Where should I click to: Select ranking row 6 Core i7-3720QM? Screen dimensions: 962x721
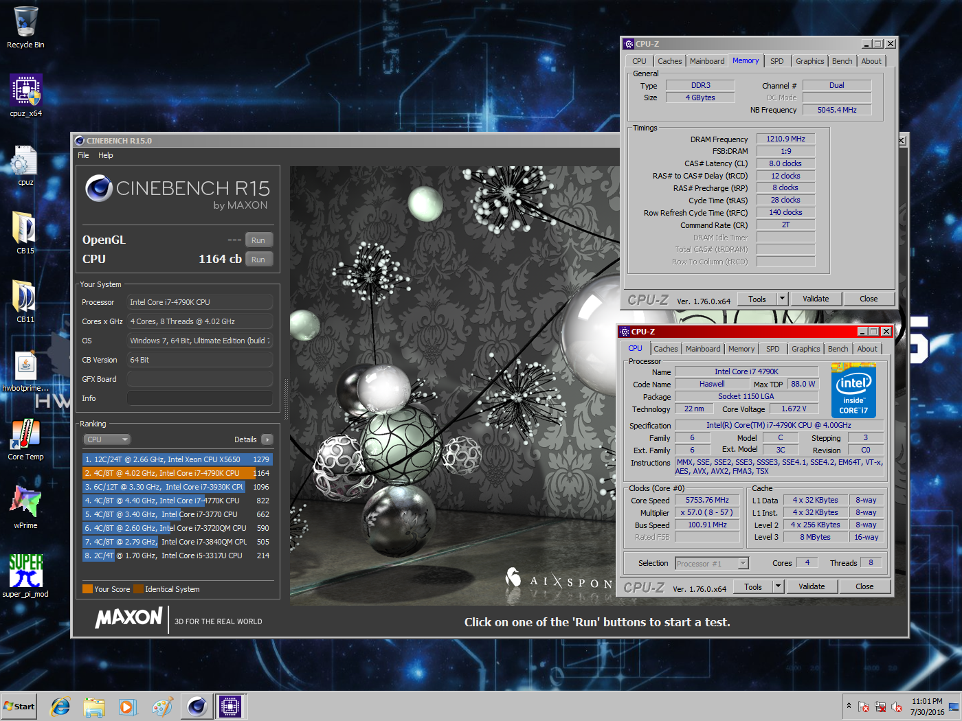(x=177, y=528)
